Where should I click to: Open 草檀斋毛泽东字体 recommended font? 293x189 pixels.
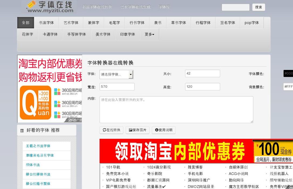(40, 155)
